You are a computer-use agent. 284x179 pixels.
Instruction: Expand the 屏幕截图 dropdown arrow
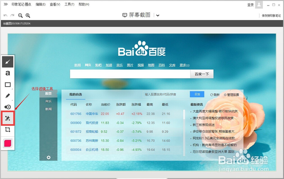158,15
